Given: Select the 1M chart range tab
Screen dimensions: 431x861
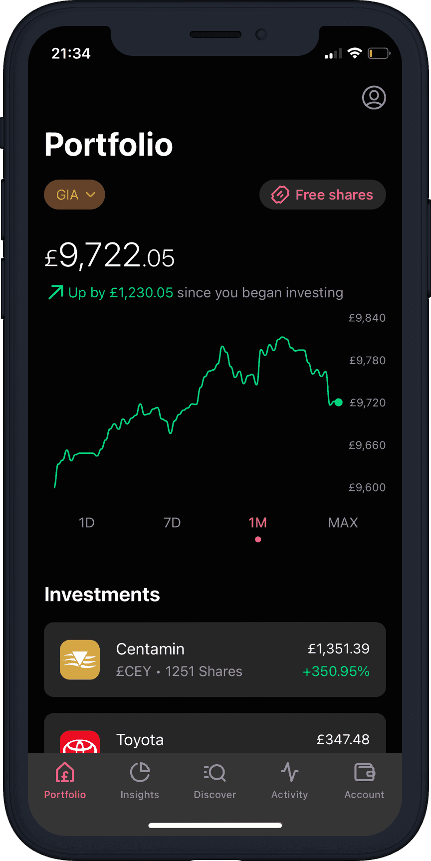Looking at the screenshot, I should pyautogui.click(x=258, y=523).
